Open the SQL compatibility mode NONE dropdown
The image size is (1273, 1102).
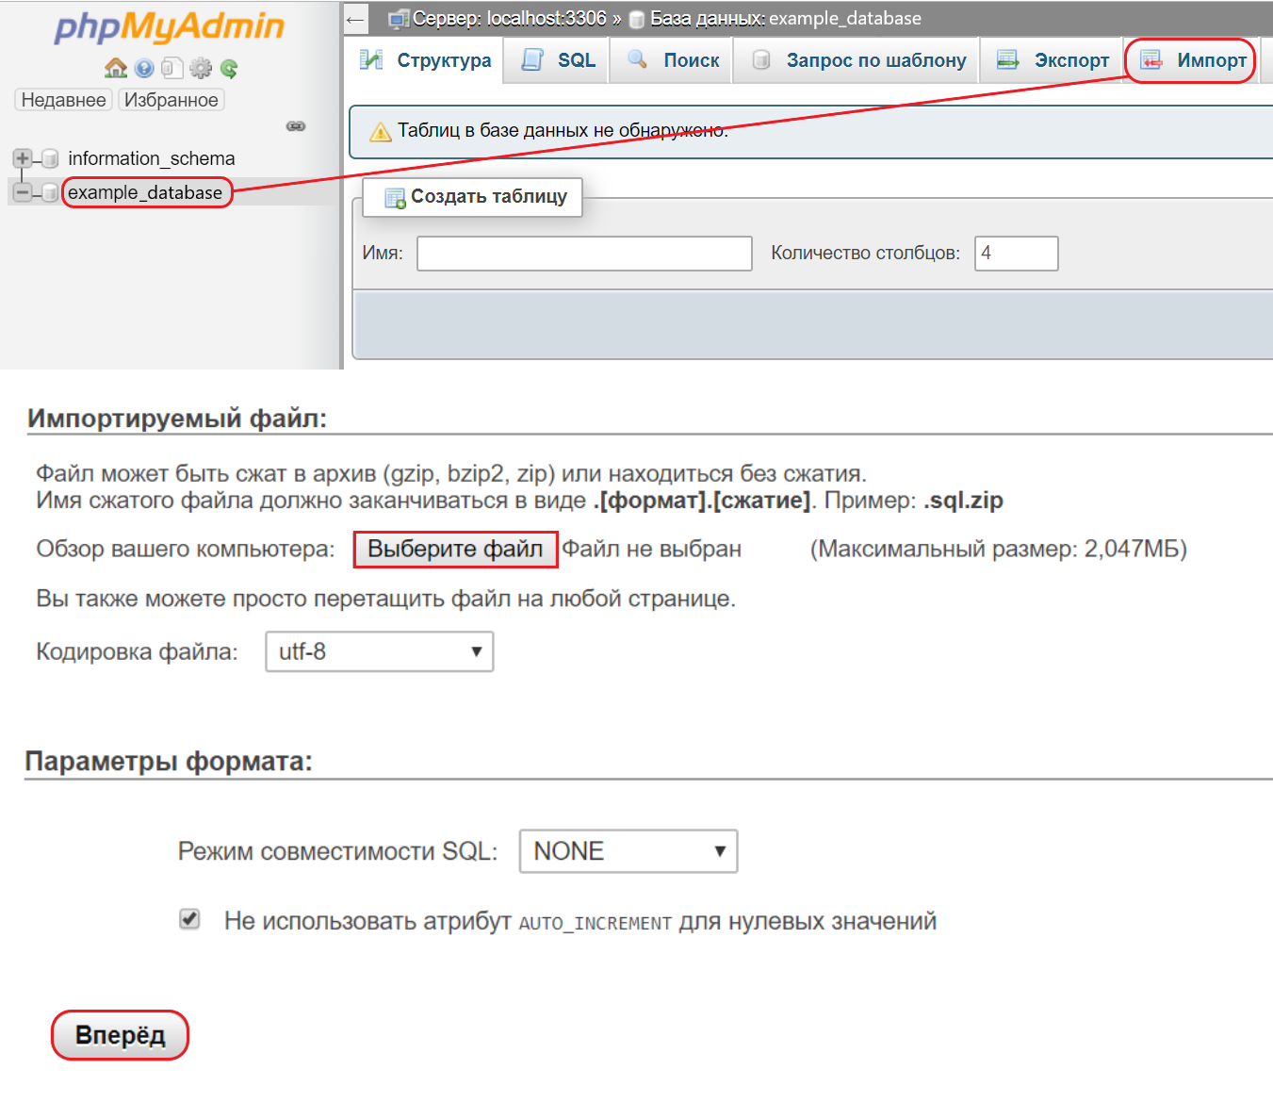pos(628,851)
